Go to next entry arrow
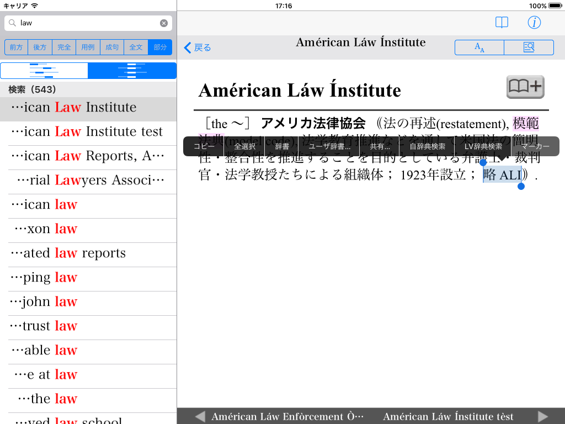This screenshot has height=424, width=565. tap(543, 416)
